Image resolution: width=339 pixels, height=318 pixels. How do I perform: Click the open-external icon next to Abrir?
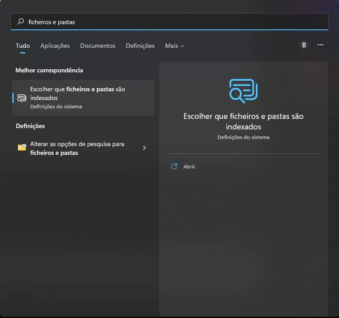[x=174, y=166]
